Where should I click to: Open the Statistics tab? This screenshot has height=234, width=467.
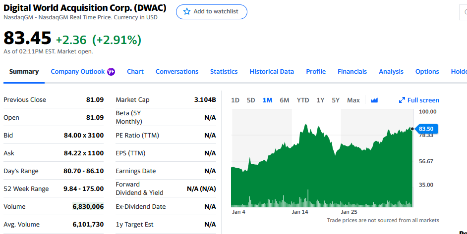[x=224, y=72]
